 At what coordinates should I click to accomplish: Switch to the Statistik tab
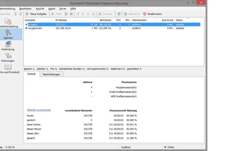[31, 74]
